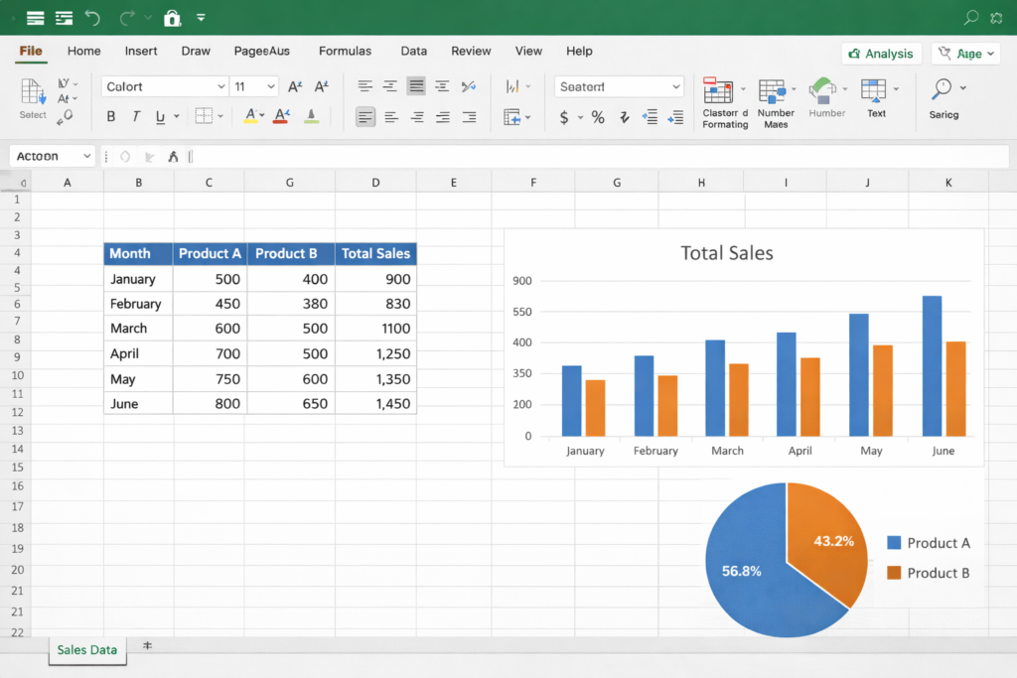Toggle Italic formatting

click(136, 117)
